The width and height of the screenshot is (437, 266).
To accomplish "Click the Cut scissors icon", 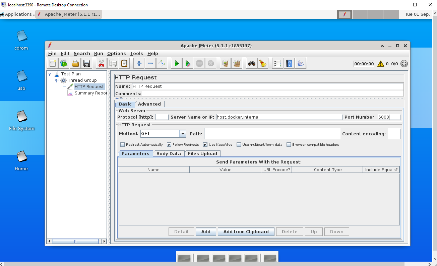I will coord(101,63).
